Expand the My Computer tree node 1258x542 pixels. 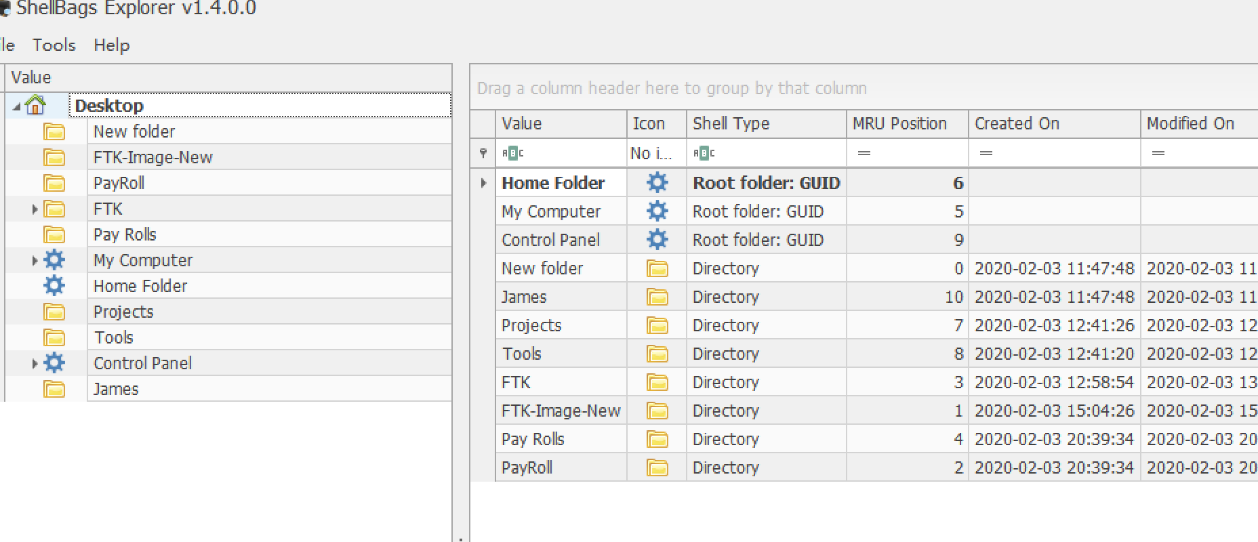click(x=35, y=261)
